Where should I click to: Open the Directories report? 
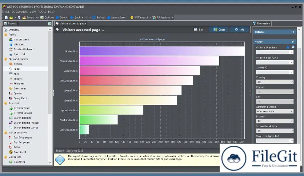tap(20, 88)
